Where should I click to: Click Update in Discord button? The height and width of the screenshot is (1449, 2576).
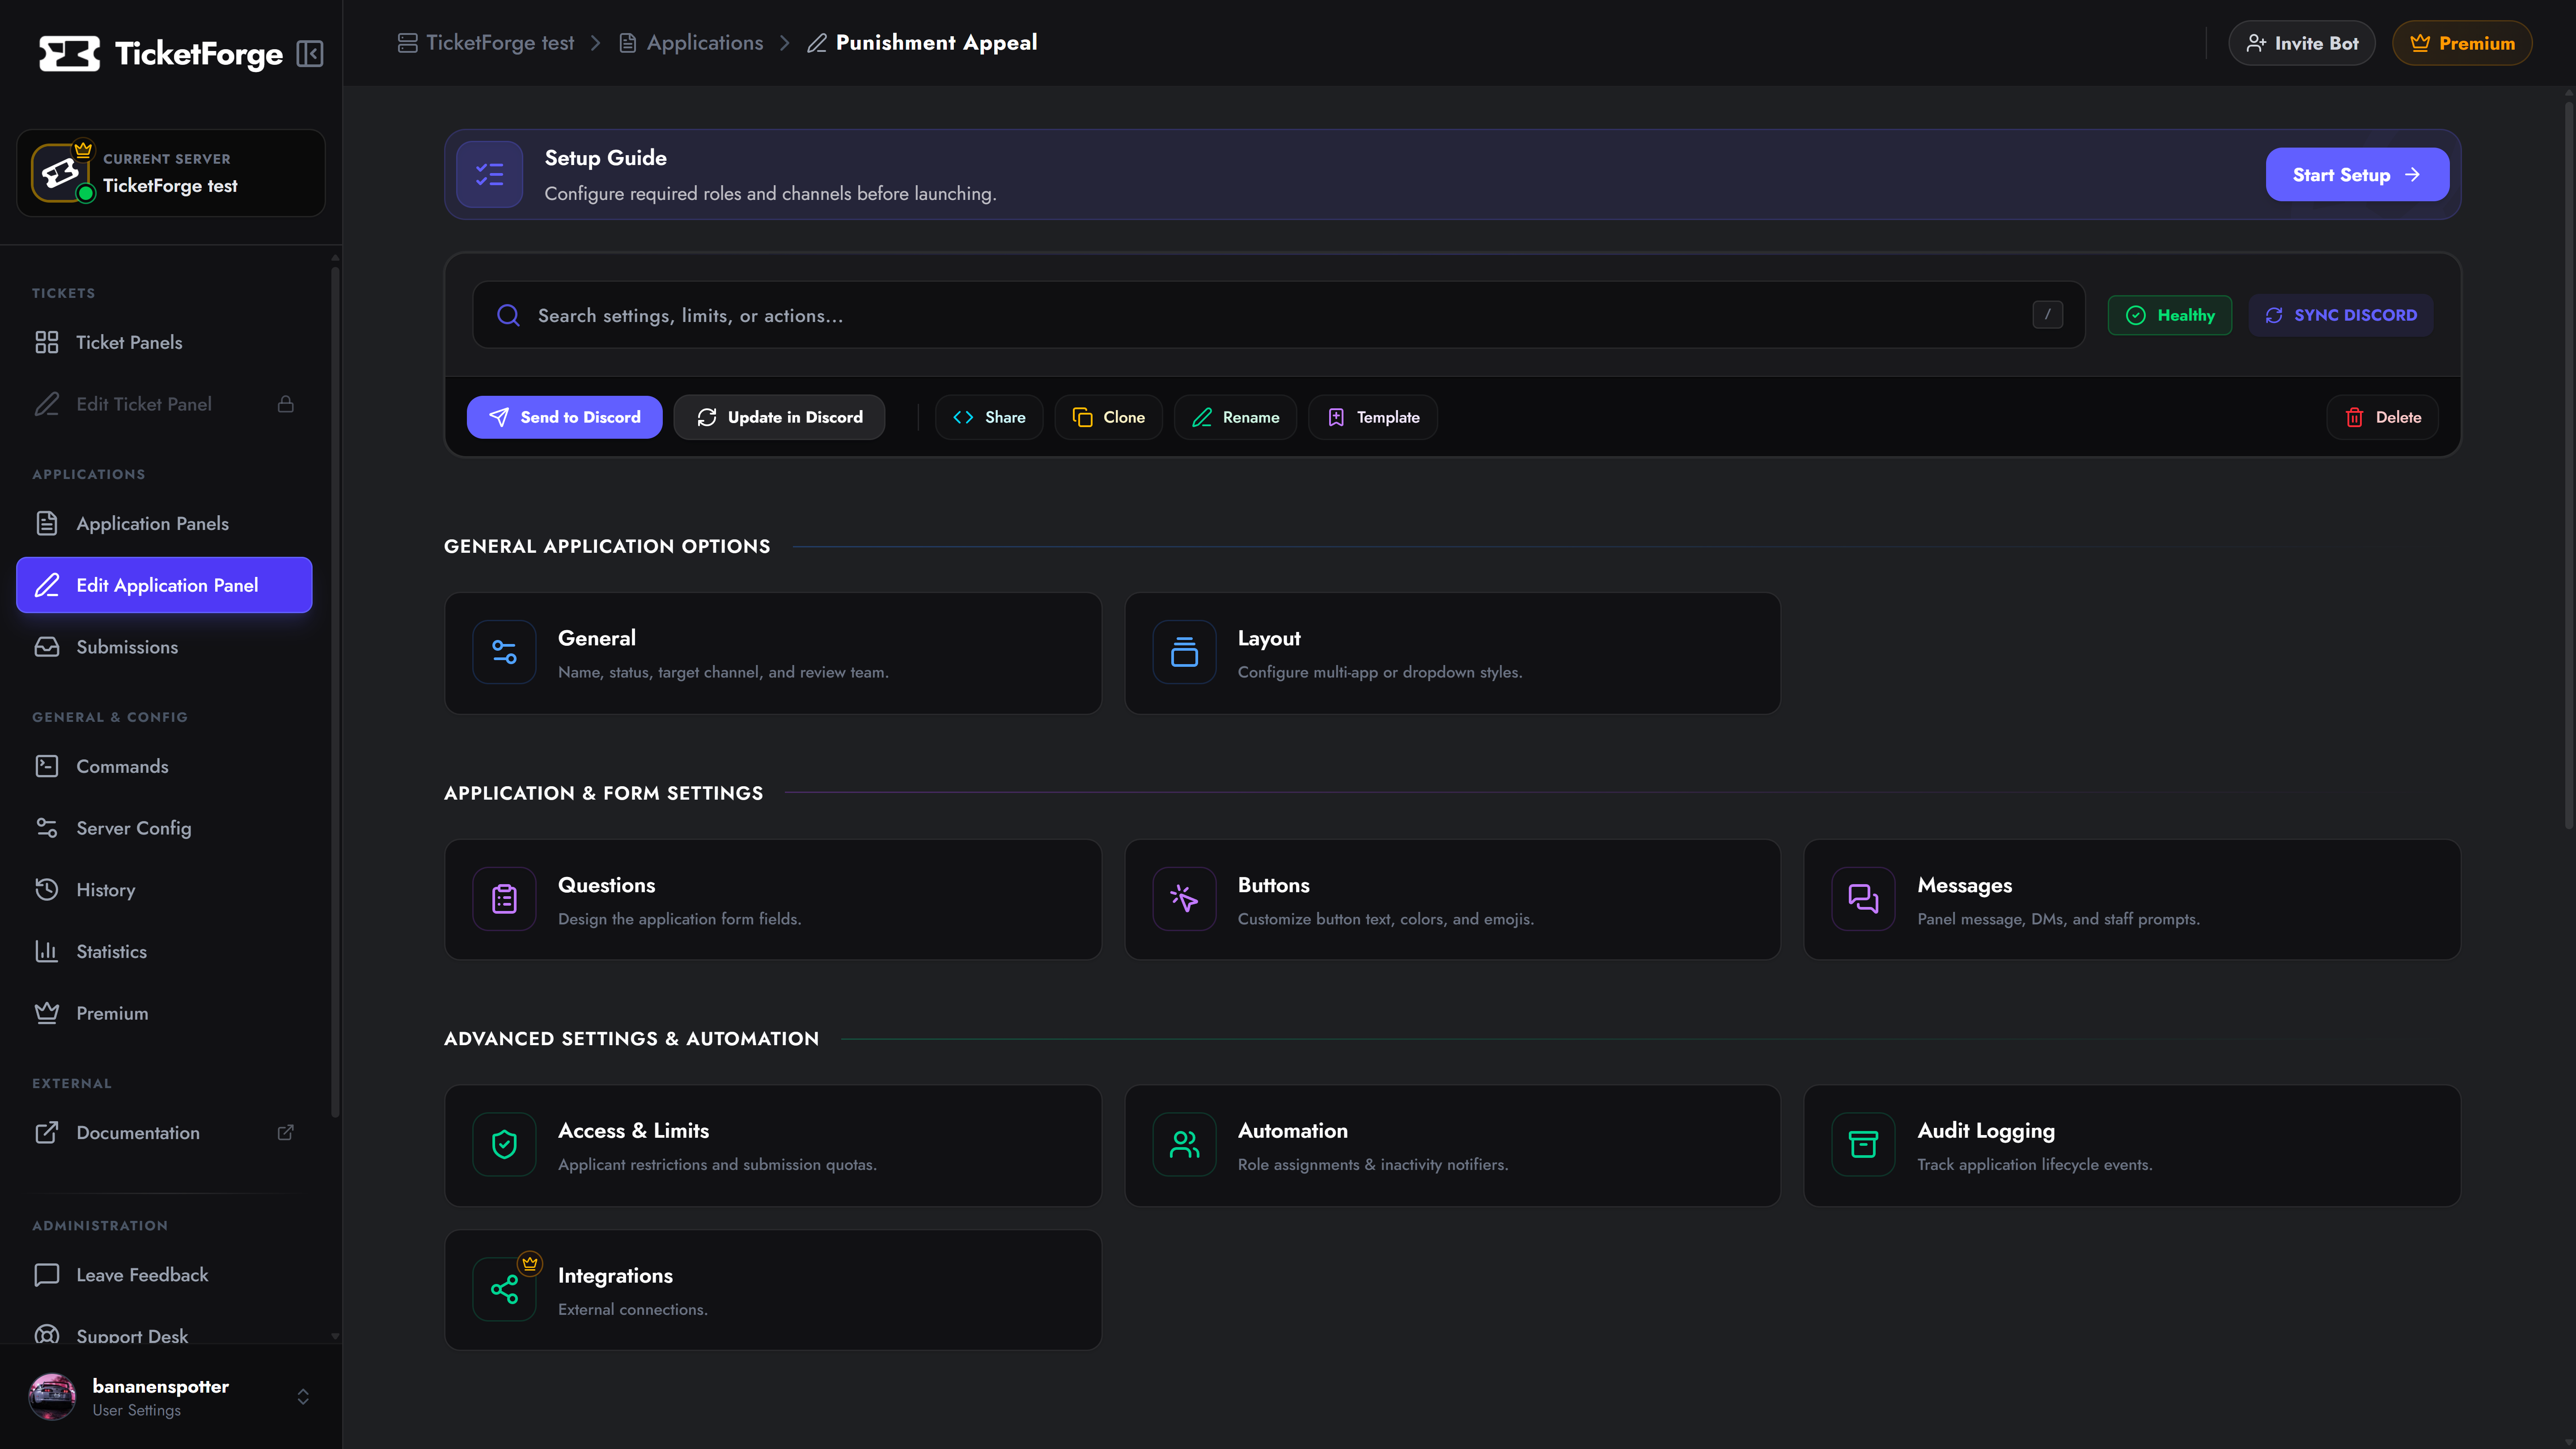[779, 417]
